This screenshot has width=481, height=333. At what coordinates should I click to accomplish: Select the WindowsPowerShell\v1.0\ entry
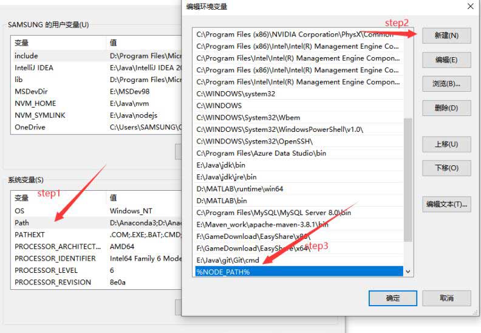299,129
